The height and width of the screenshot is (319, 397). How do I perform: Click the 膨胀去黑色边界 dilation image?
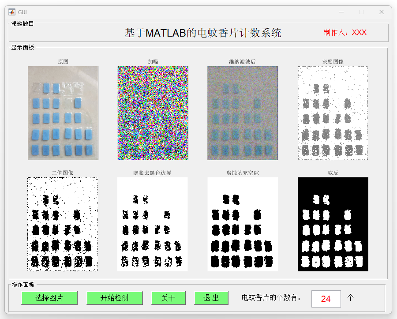pos(153,224)
